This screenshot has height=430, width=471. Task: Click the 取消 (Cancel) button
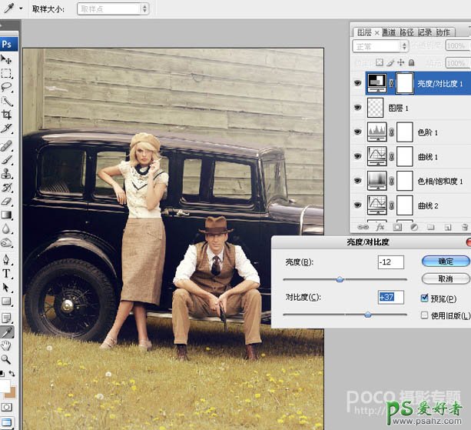tap(446, 278)
